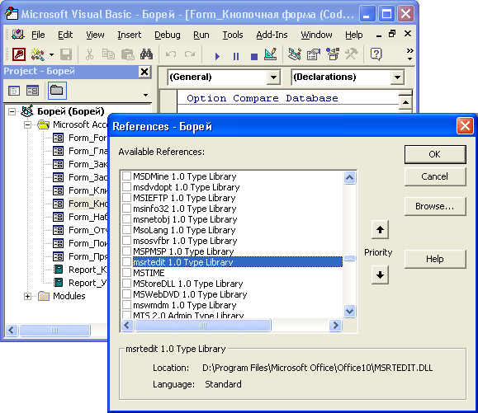Open the File menu
478x413 pixels.
(38, 35)
